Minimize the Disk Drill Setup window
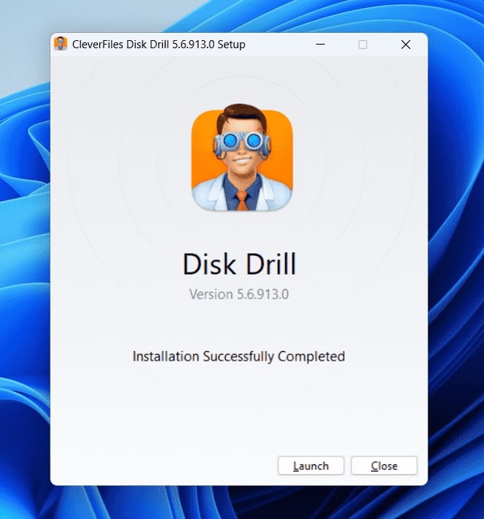The height and width of the screenshot is (519, 484). tap(320, 44)
